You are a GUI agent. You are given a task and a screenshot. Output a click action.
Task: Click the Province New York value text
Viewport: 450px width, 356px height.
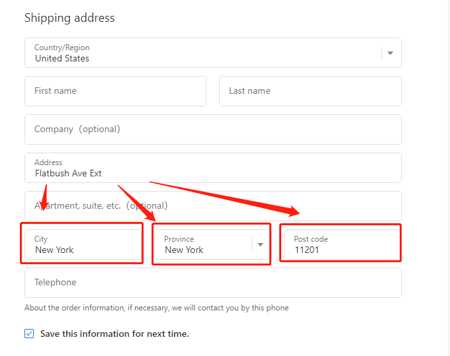(x=184, y=250)
